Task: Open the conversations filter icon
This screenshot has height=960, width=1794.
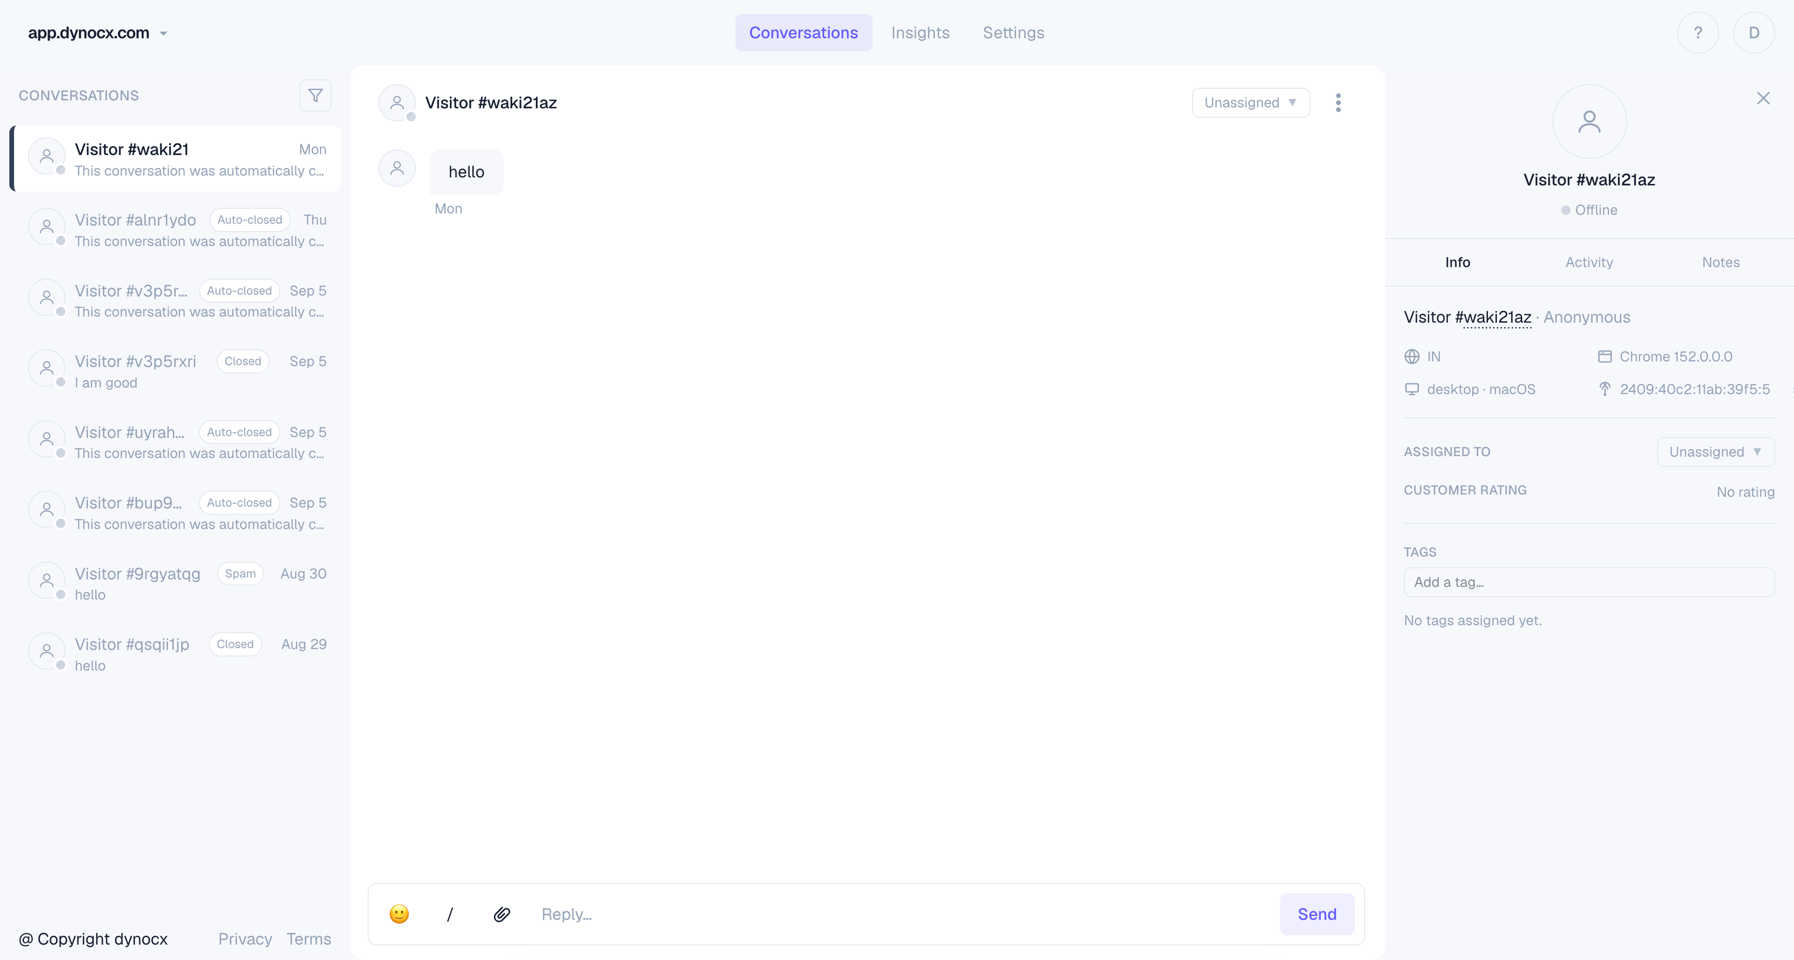Action: pos(315,95)
